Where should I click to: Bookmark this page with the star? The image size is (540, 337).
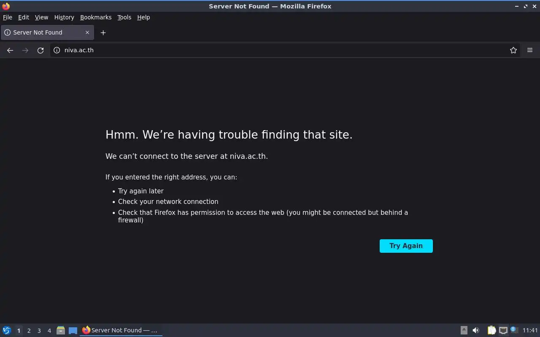513,50
